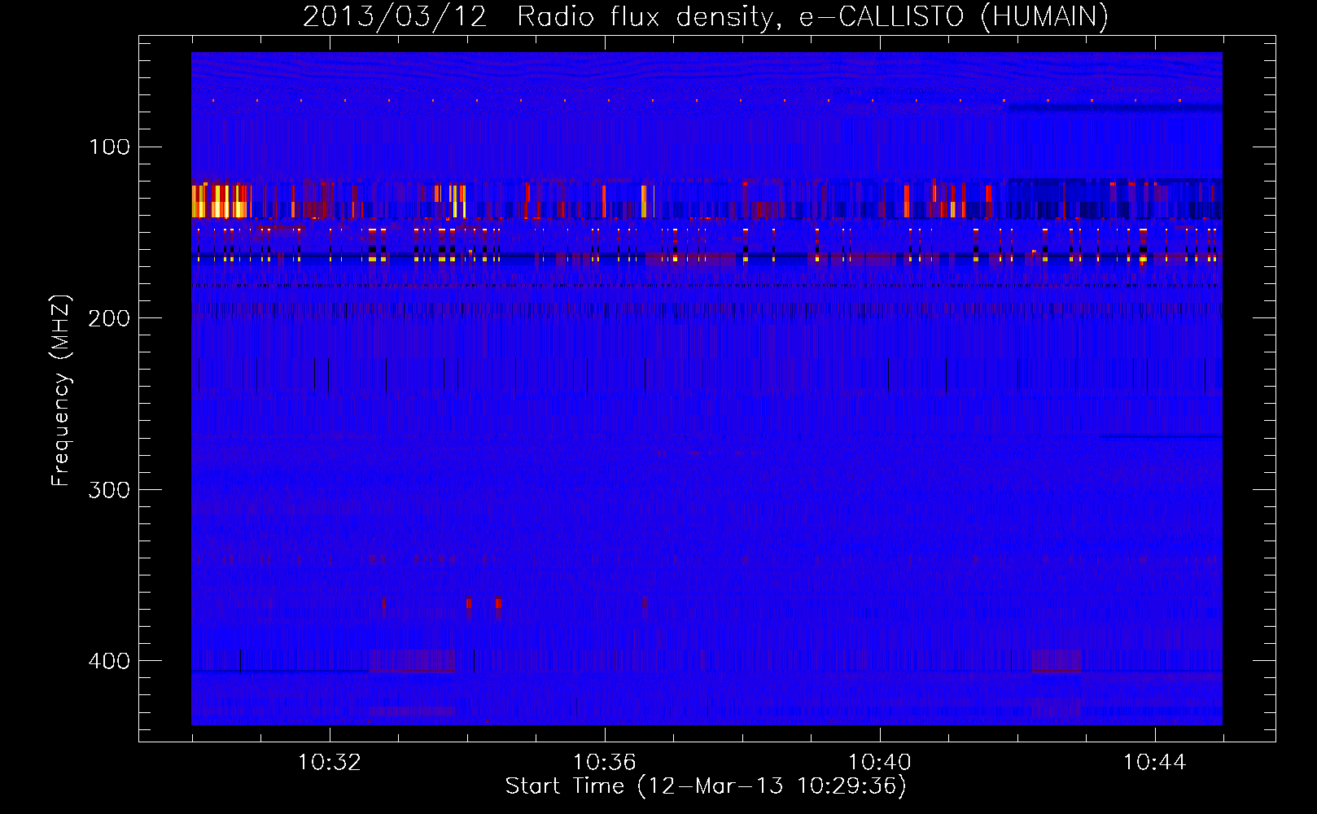1317x814 pixels.
Task: Select the 200 frequency tick label
Action: (x=110, y=318)
